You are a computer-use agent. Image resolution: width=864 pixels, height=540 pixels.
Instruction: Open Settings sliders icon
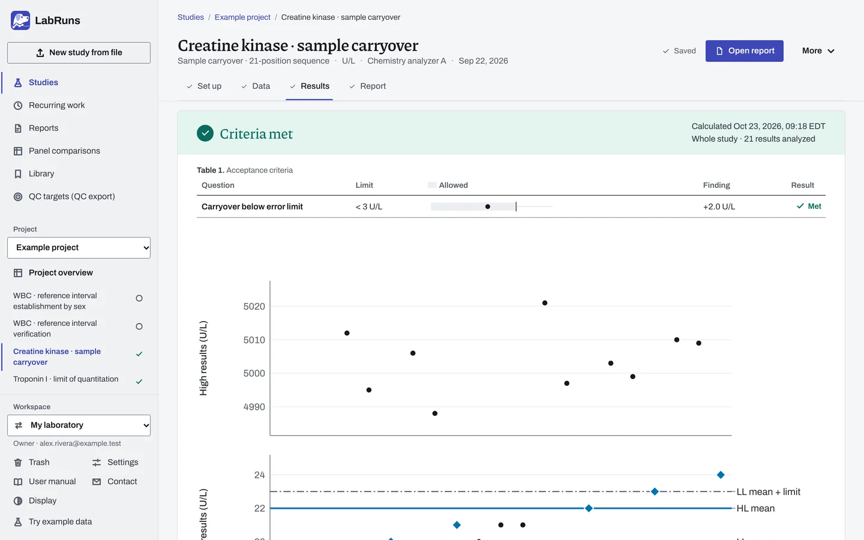97,463
